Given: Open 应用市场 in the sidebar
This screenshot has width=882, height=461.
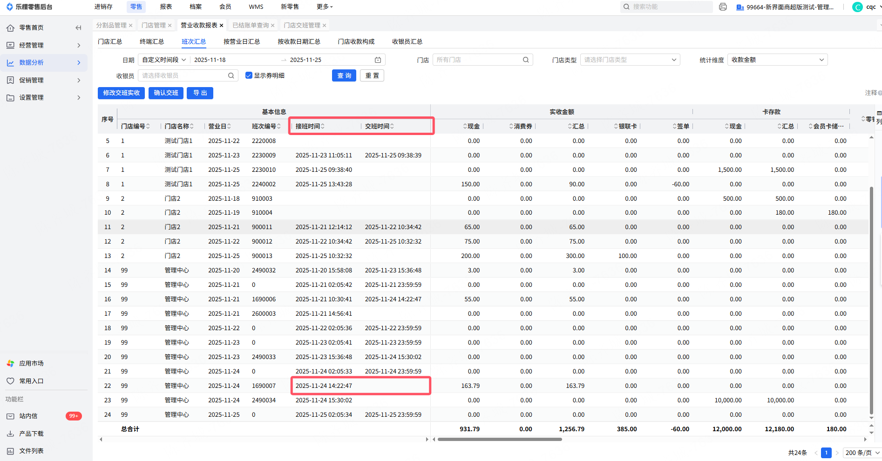Looking at the screenshot, I should point(31,363).
